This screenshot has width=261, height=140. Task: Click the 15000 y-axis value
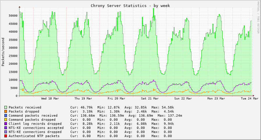pyautogui.click(x=13, y=72)
